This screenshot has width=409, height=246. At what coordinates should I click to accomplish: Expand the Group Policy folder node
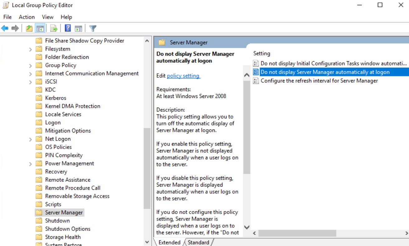click(x=31, y=66)
